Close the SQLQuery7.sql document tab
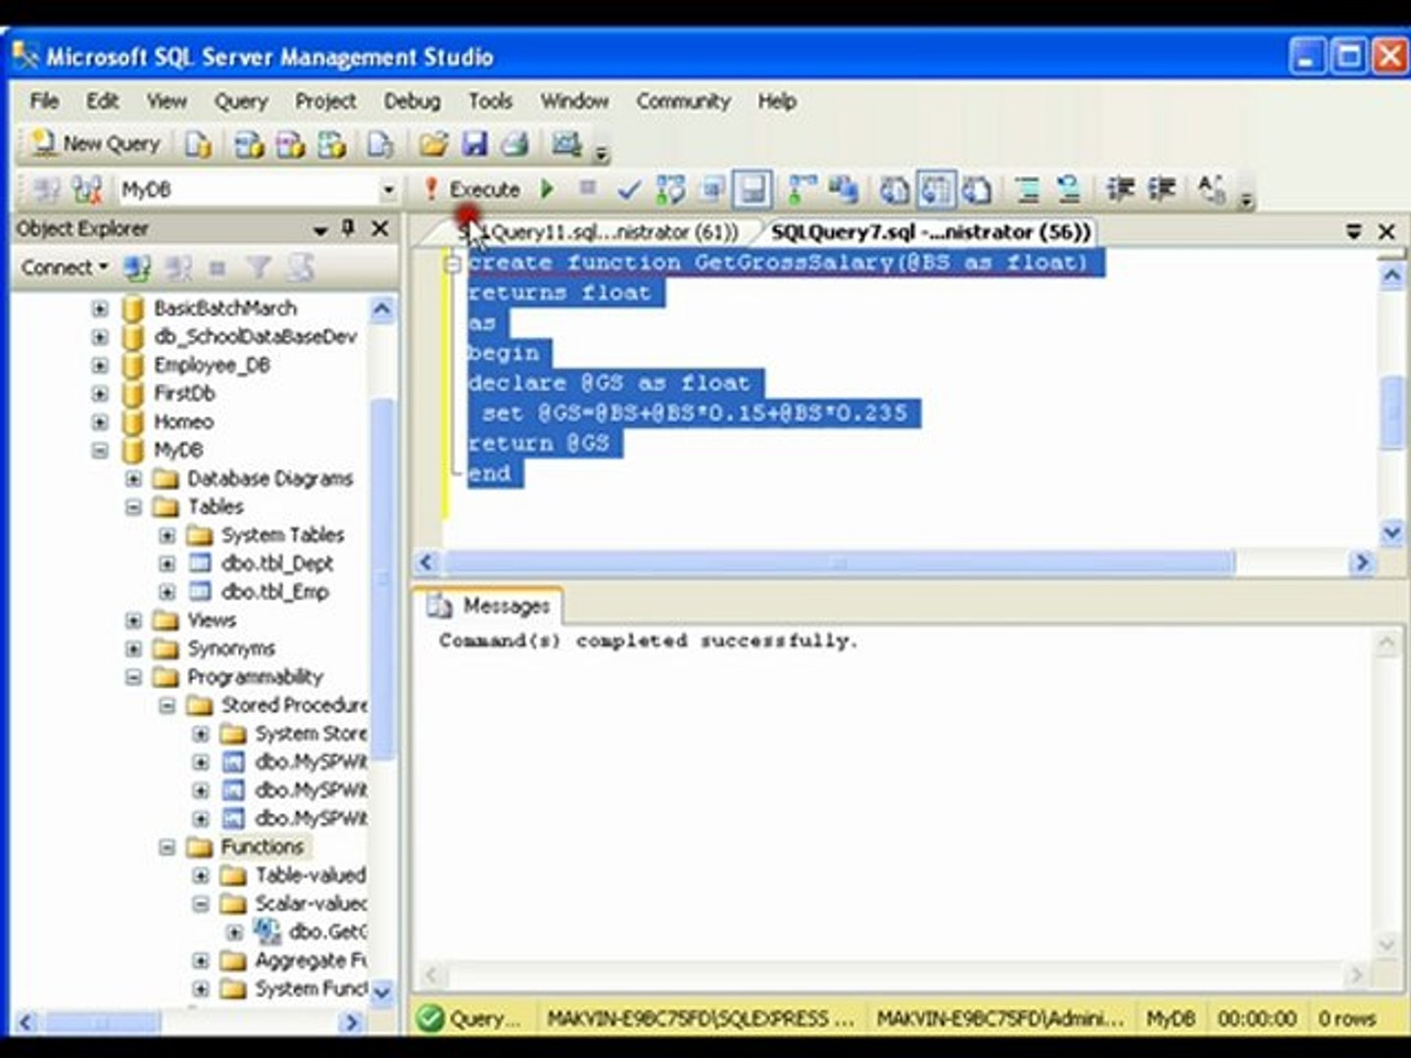This screenshot has height=1058, width=1411. (x=1387, y=232)
